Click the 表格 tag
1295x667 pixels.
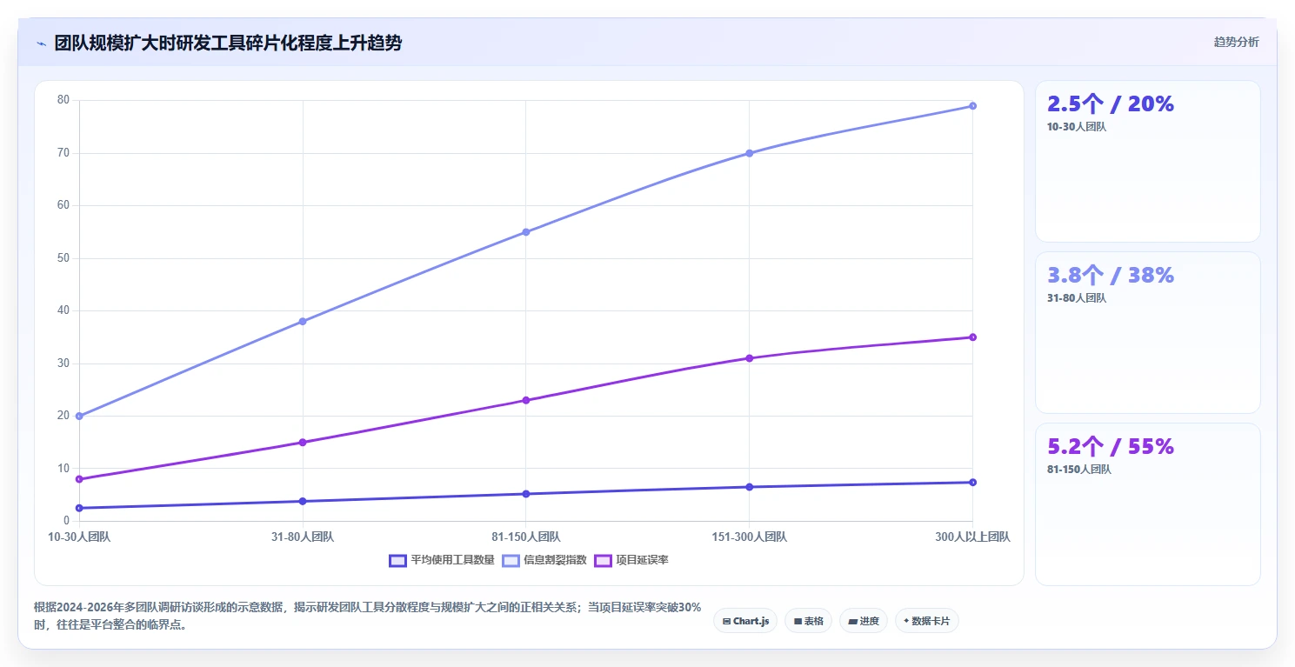pyautogui.click(x=808, y=621)
